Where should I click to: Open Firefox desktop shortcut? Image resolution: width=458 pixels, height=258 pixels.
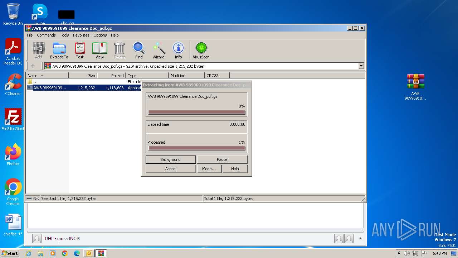(x=13, y=155)
